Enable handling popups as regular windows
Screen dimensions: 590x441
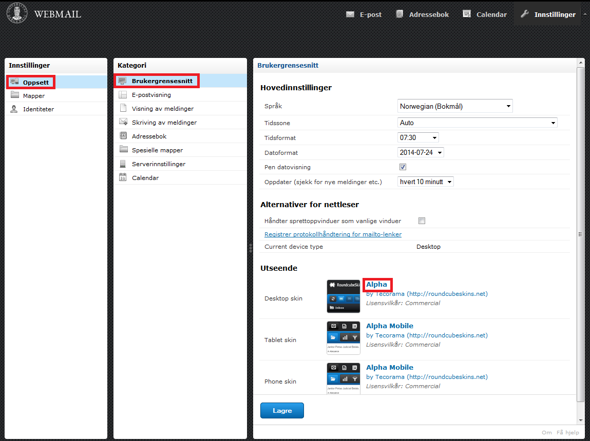(422, 221)
